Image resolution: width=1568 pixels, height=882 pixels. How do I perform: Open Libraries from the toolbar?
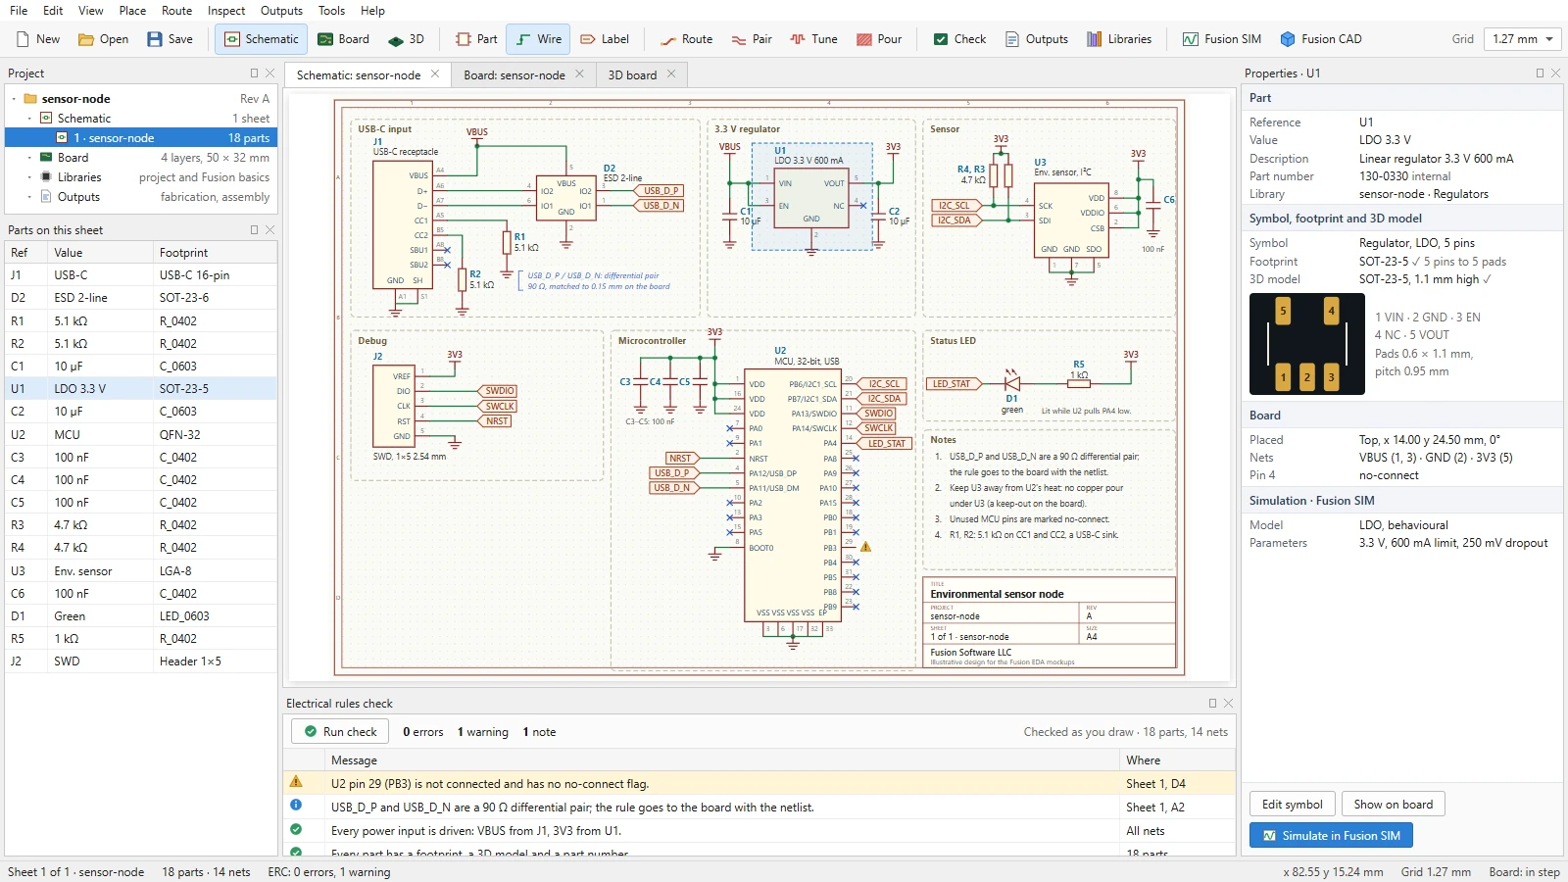pos(1118,39)
